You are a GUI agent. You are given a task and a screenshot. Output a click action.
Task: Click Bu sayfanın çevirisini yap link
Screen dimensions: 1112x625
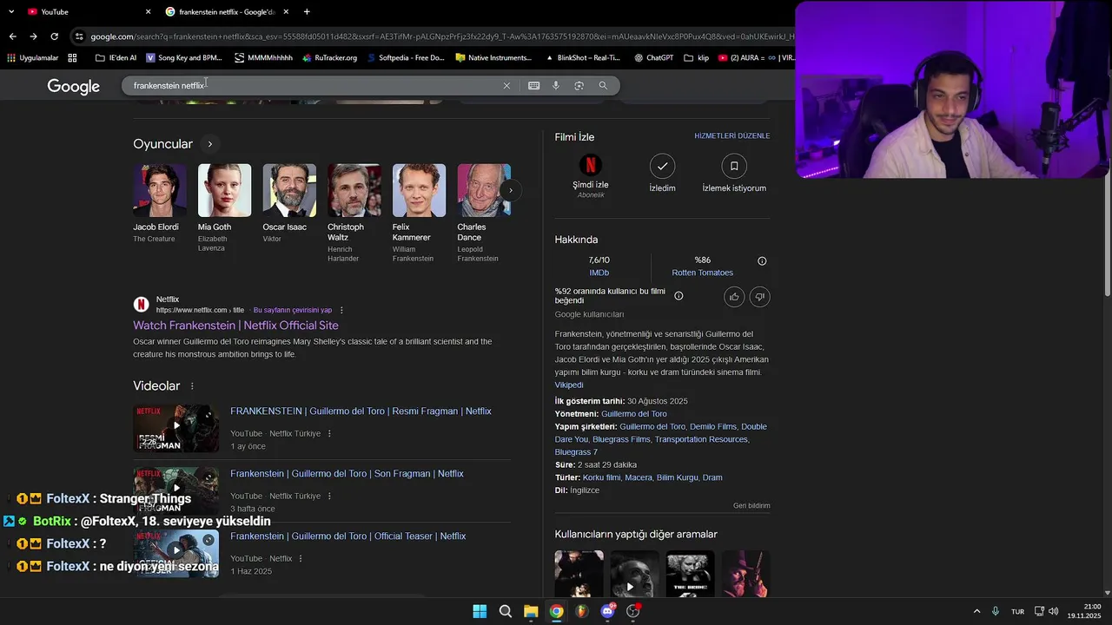(293, 310)
